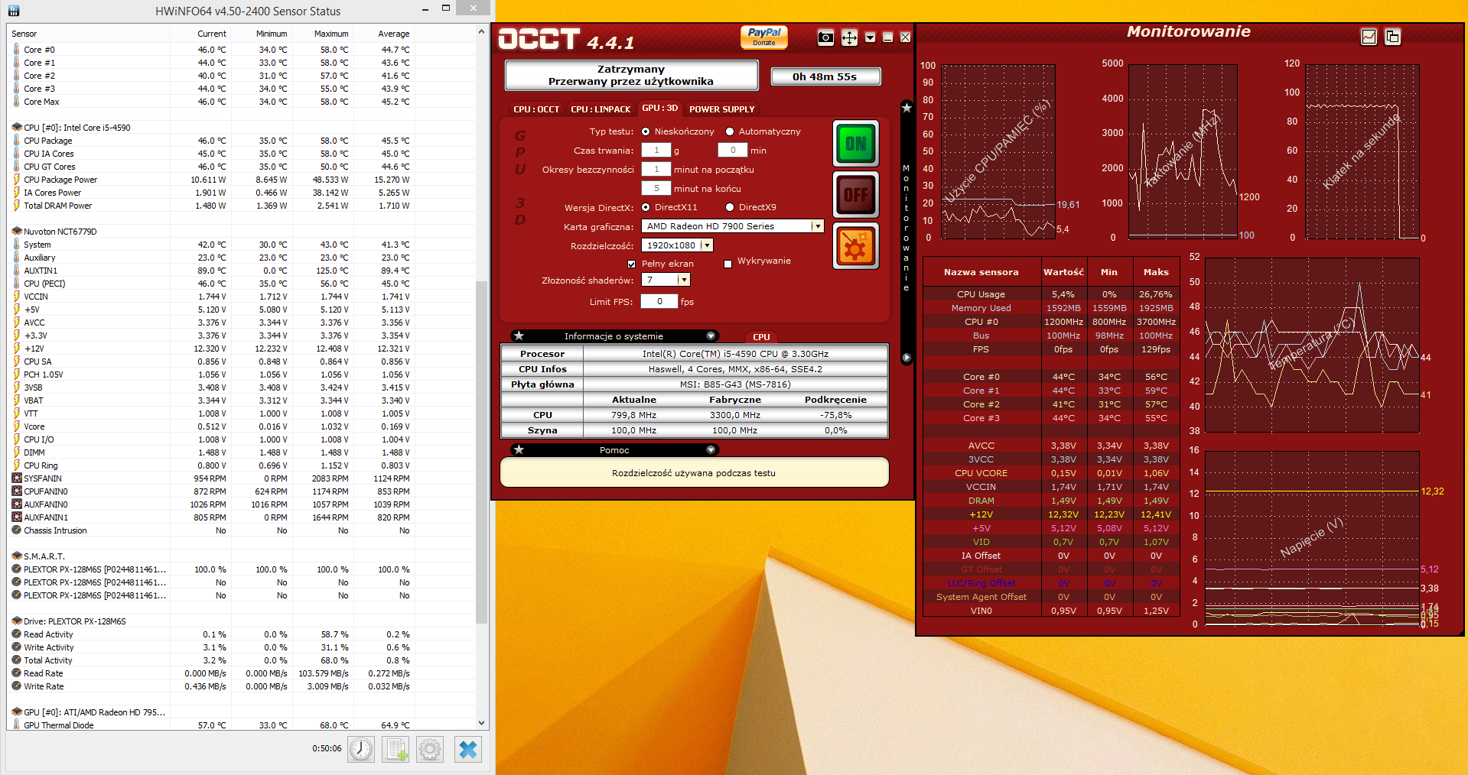The height and width of the screenshot is (775, 1468).
Task: Click the graph view icon in Monitorowanie
Action: [x=1369, y=37]
